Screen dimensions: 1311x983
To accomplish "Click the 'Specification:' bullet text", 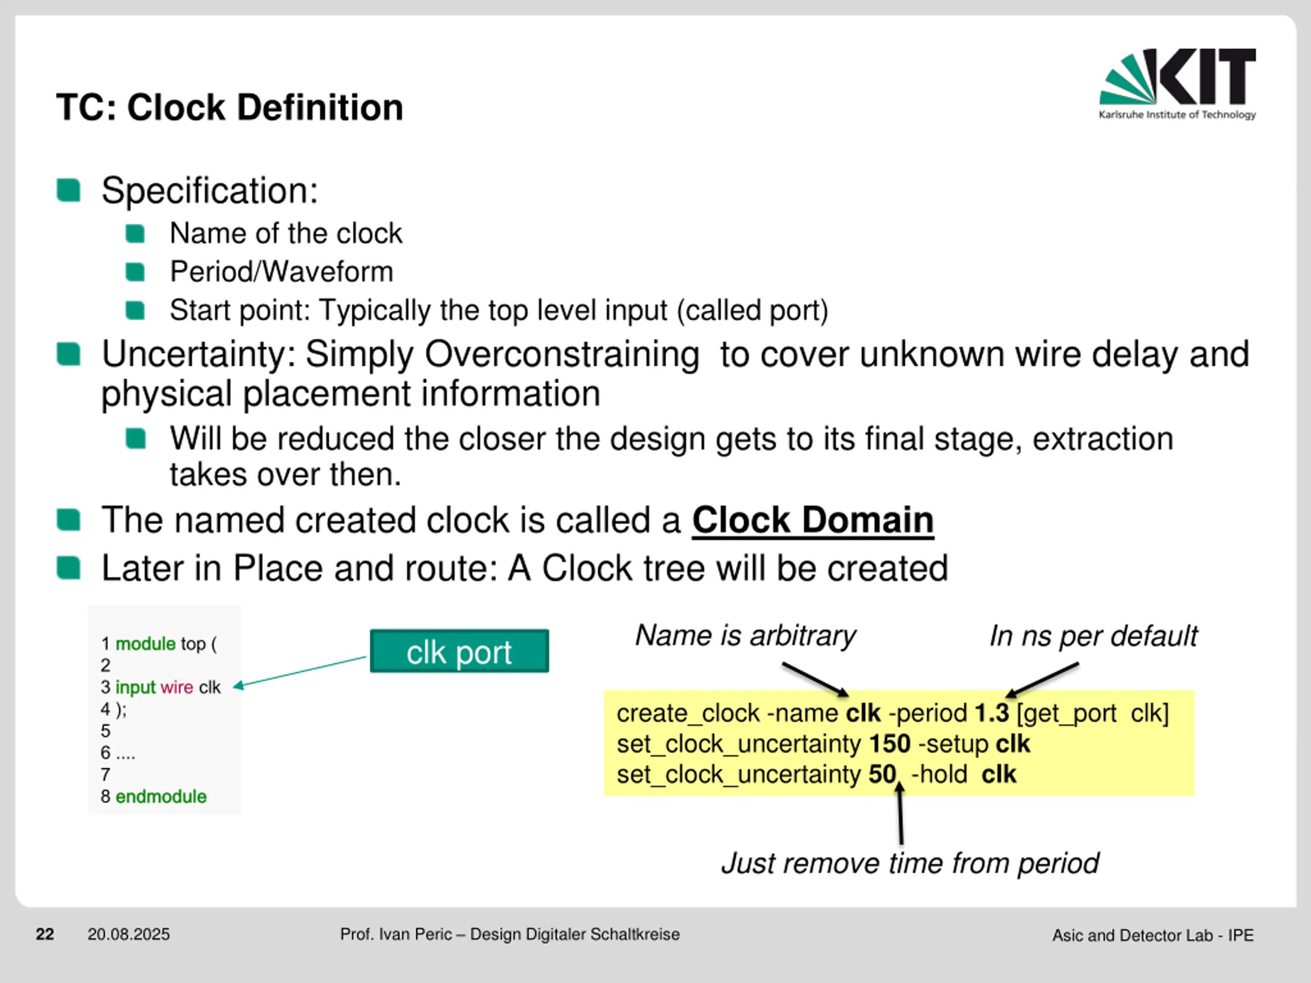I will pos(210,191).
